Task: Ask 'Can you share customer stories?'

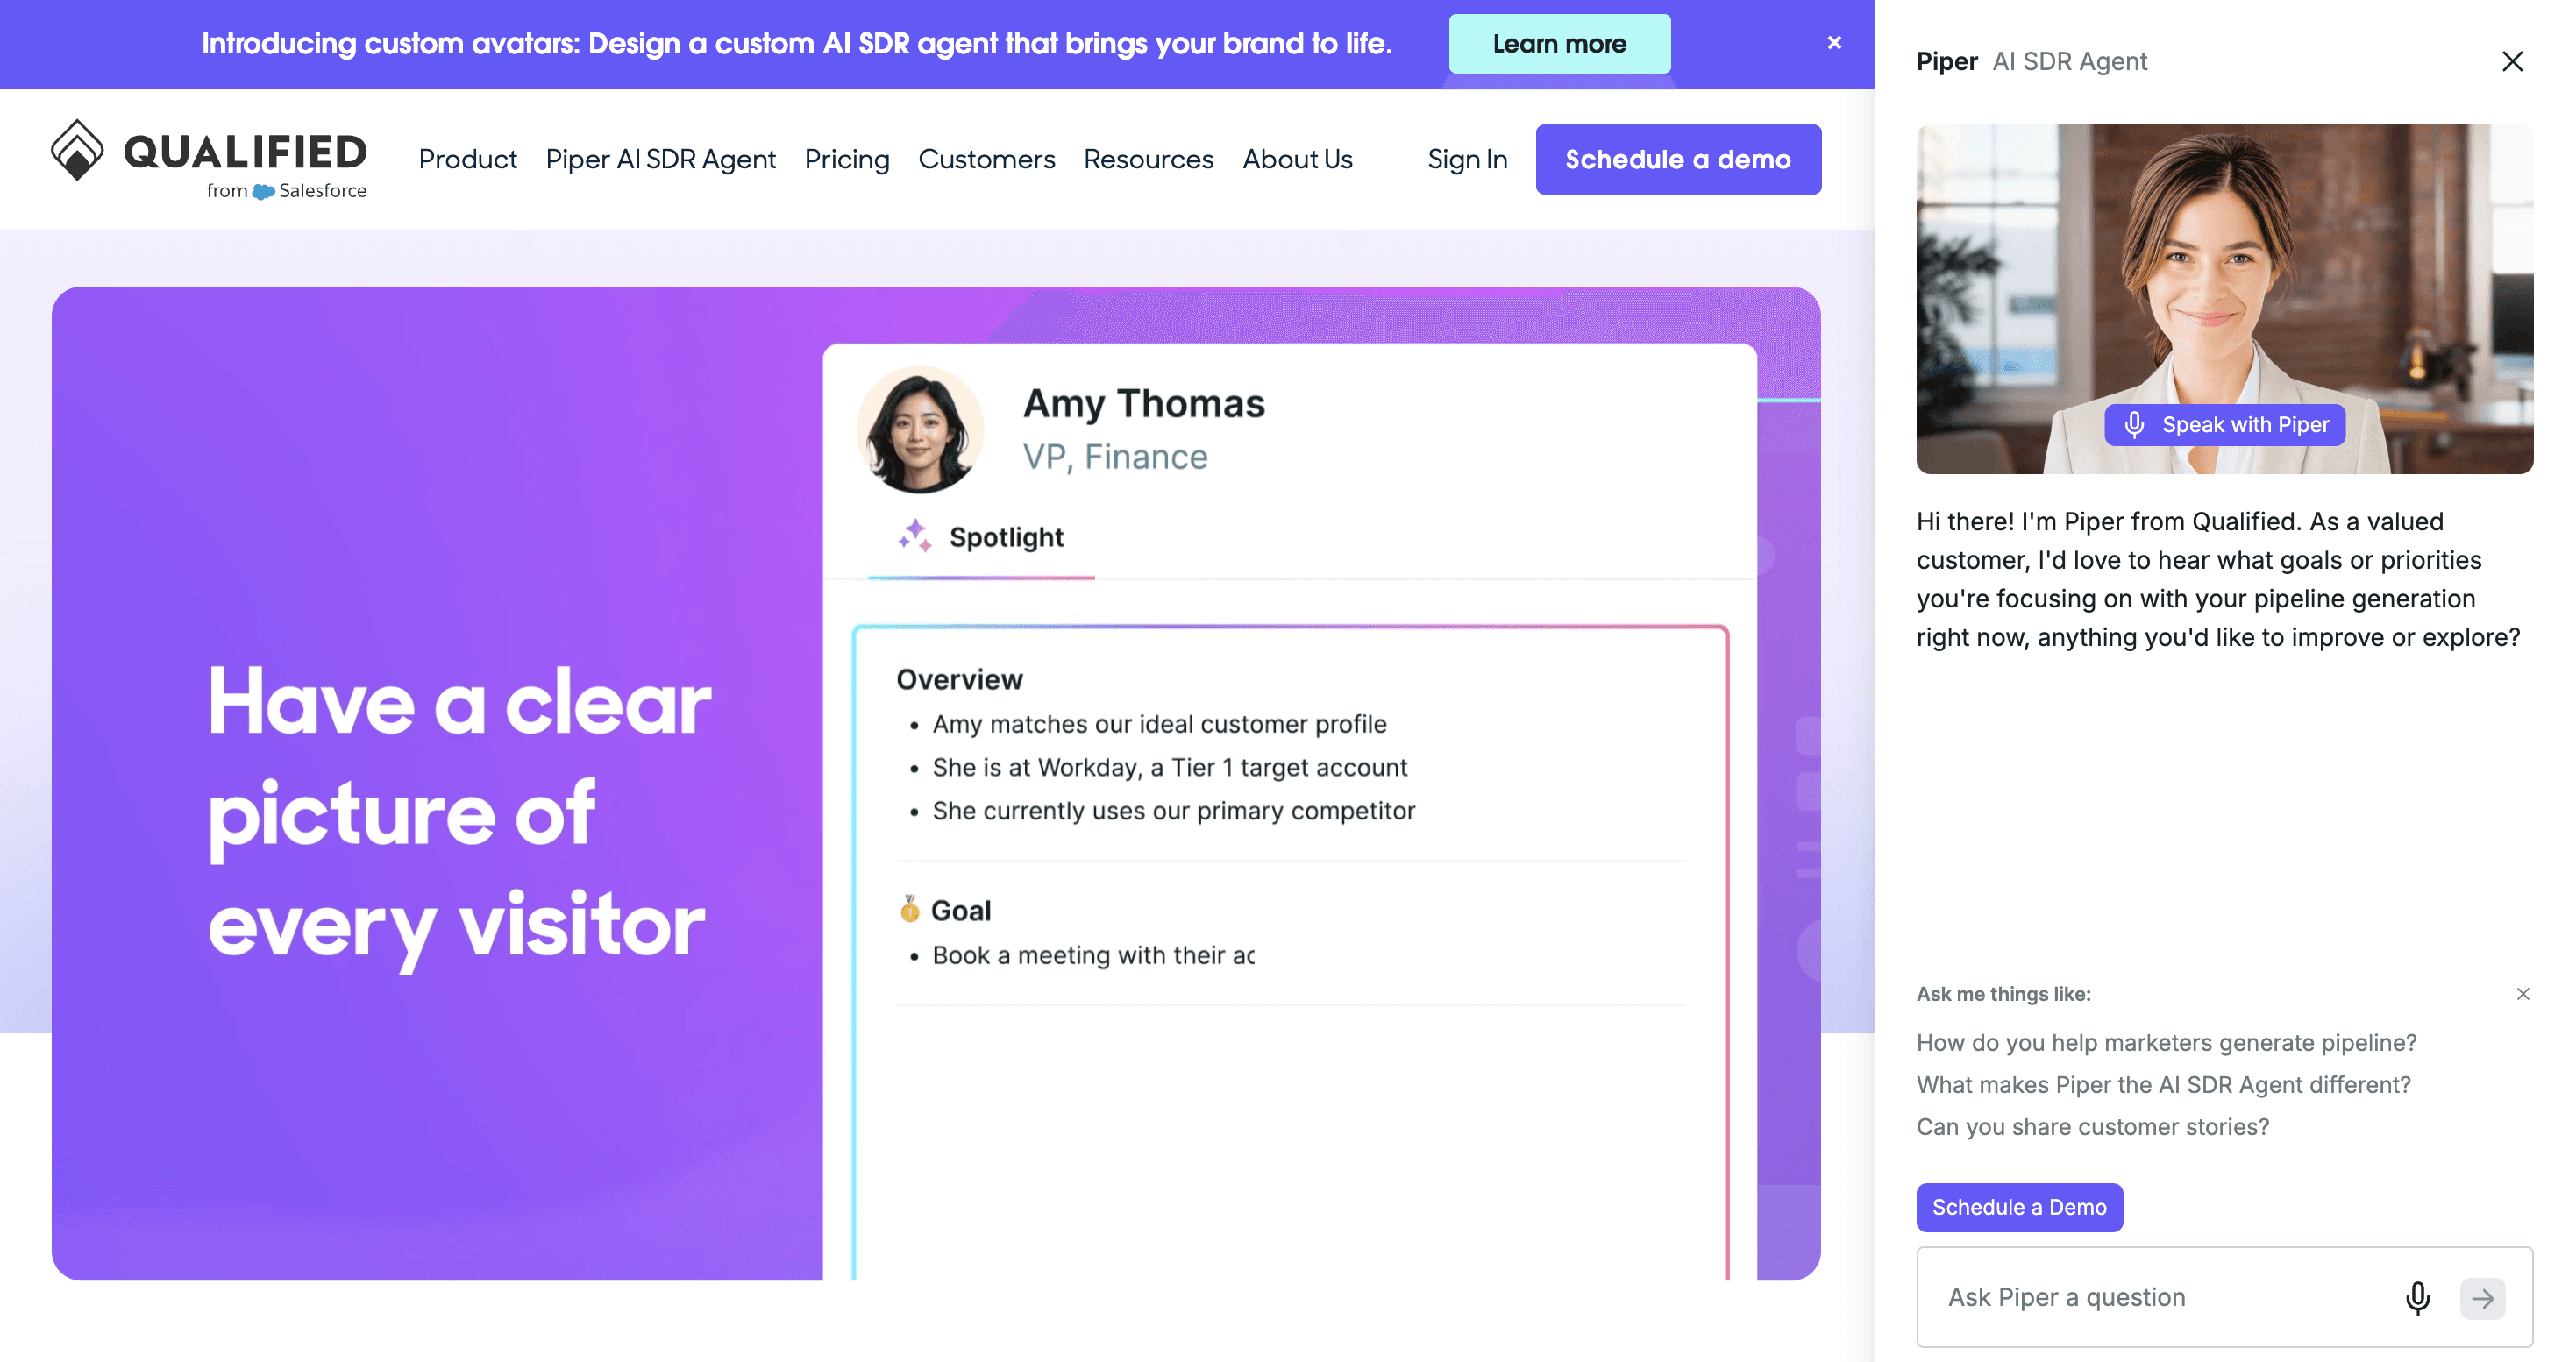Action: 2092,1126
